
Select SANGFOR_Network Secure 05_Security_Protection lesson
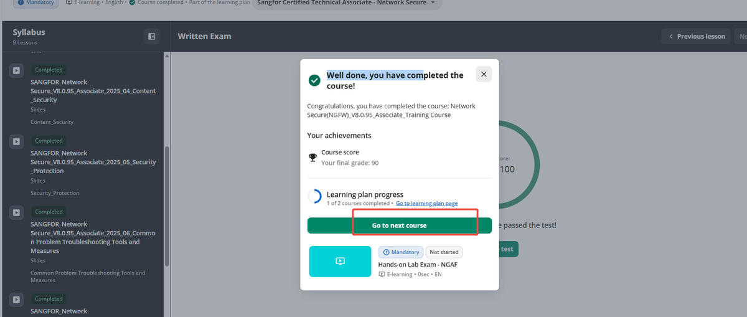93,162
